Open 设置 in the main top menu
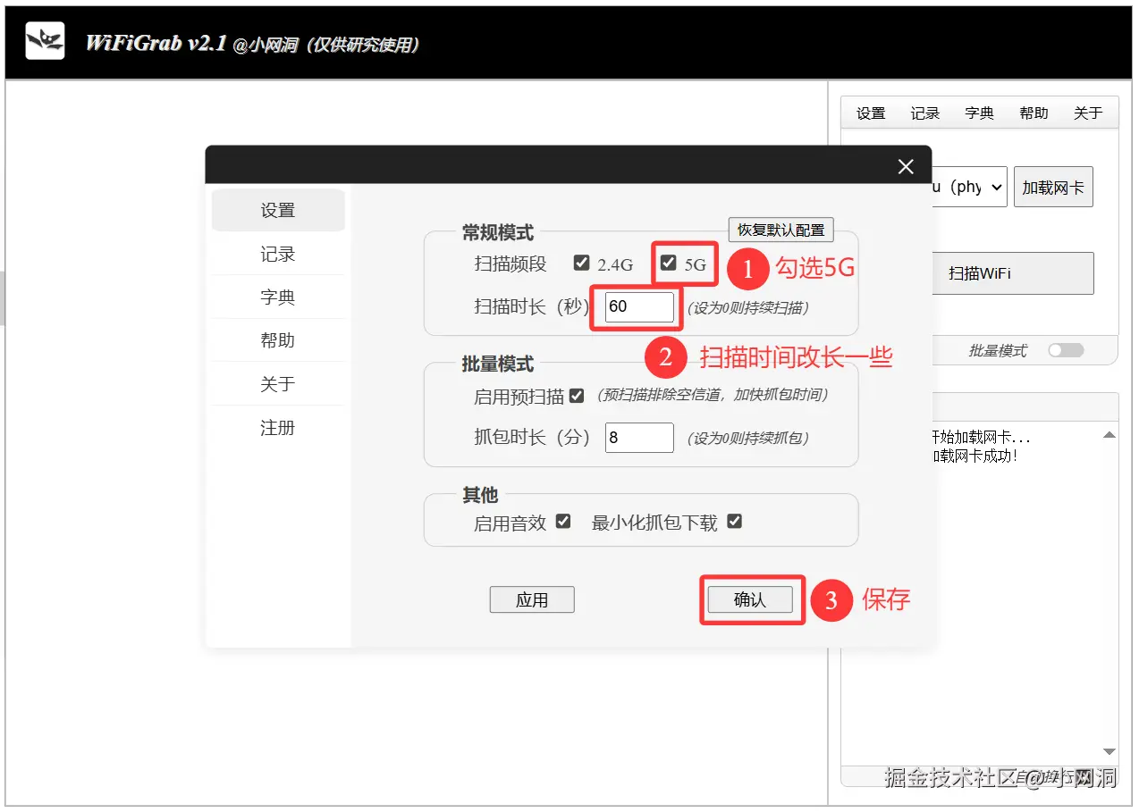 871,113
